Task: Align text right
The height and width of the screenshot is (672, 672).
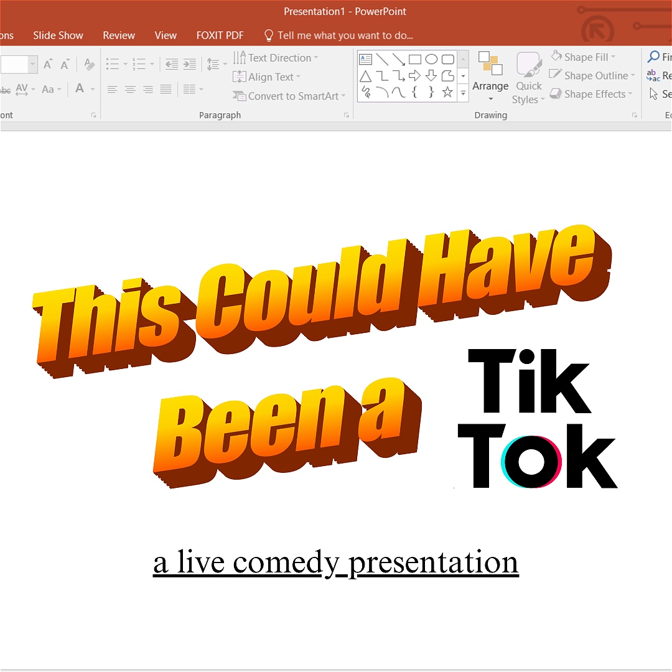Action: [148, 89]
